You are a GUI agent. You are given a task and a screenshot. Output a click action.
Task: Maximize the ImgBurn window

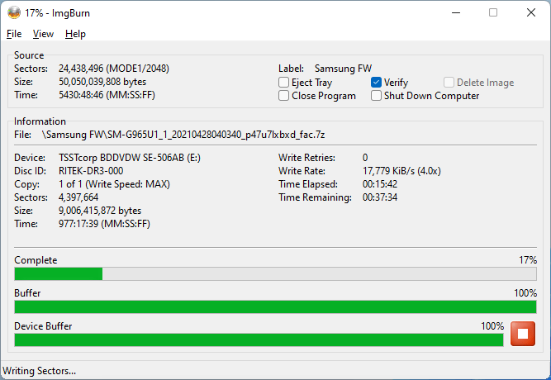pyautogui.click(x=493, y=12)
